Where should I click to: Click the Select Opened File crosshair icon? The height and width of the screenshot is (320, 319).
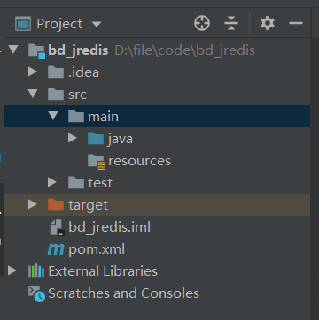pyautogui.click(x=202, y=23)
